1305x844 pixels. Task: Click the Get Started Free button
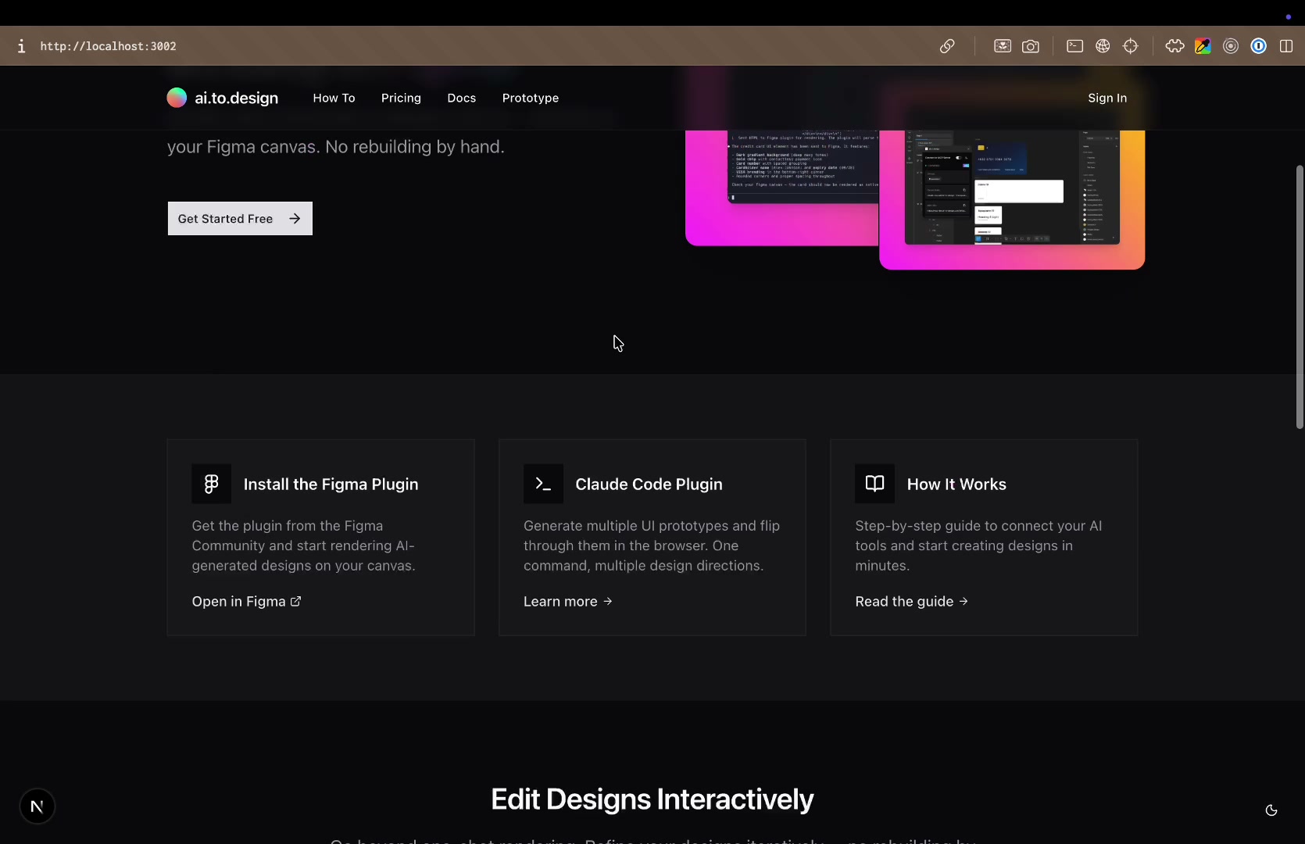pos(240,219)
